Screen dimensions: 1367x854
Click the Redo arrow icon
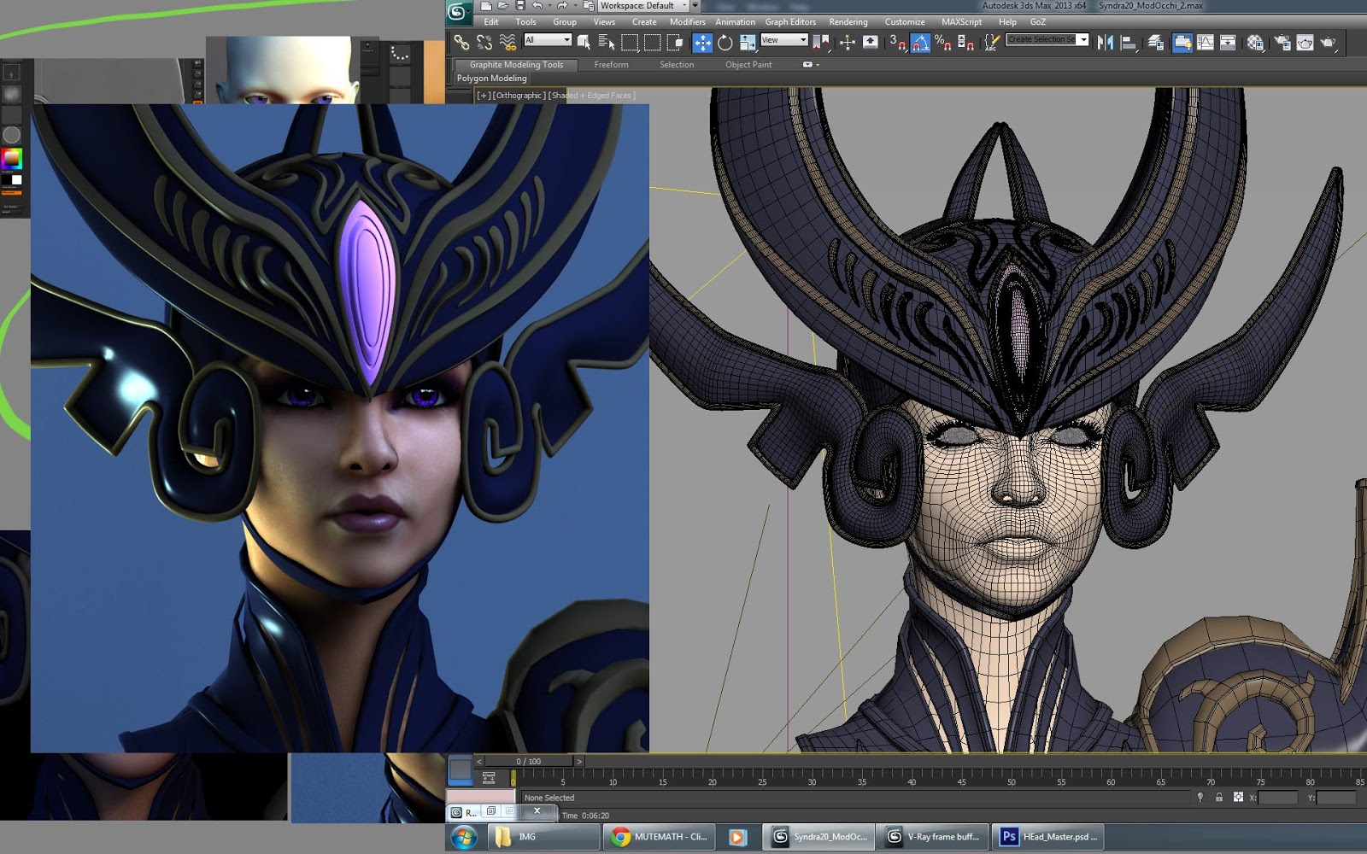coord(562,6)
